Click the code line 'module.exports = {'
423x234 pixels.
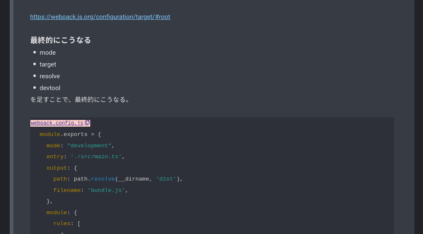click(x=70, y=134)
